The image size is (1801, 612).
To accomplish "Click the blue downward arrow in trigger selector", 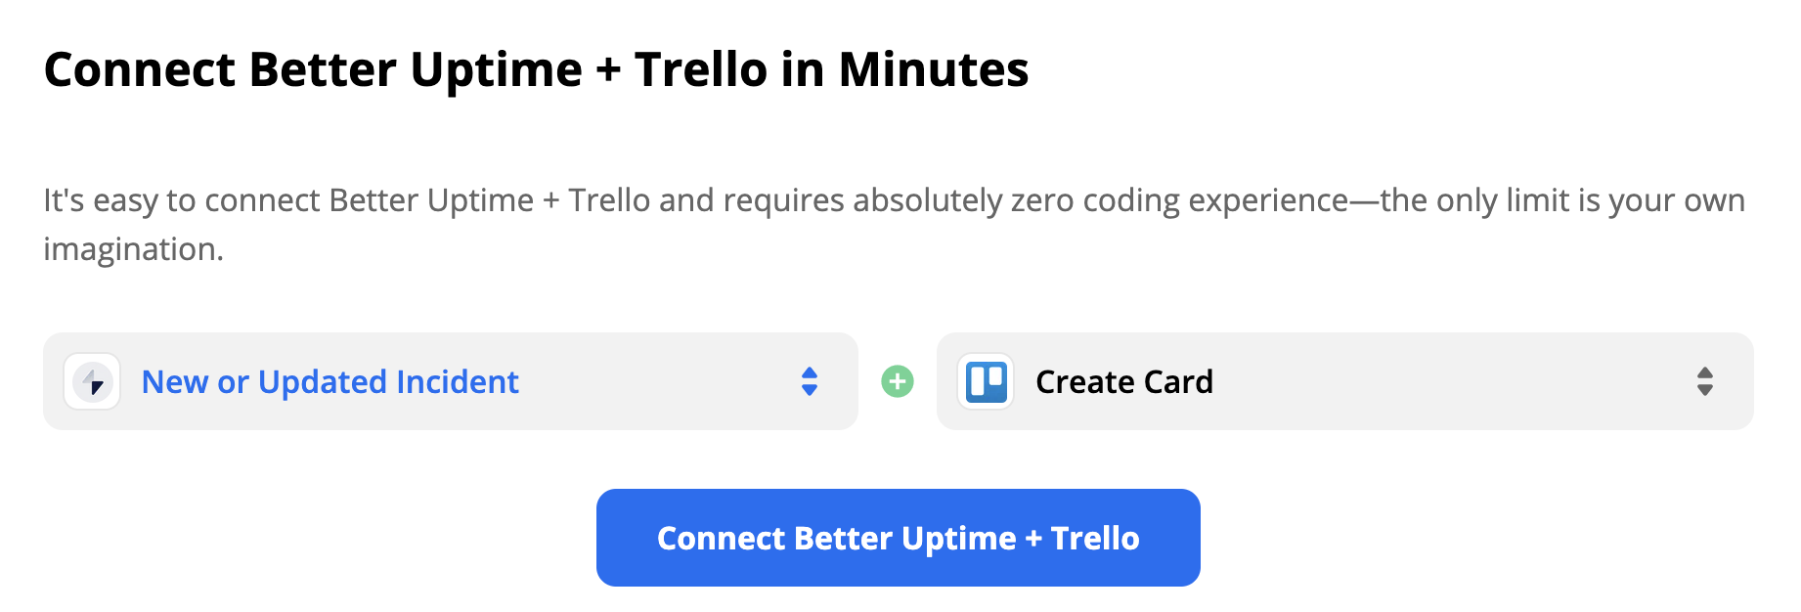I will 810,390.
